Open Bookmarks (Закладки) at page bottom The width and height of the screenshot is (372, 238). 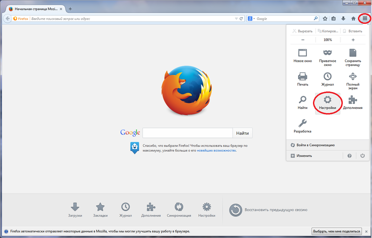point(100,210)
